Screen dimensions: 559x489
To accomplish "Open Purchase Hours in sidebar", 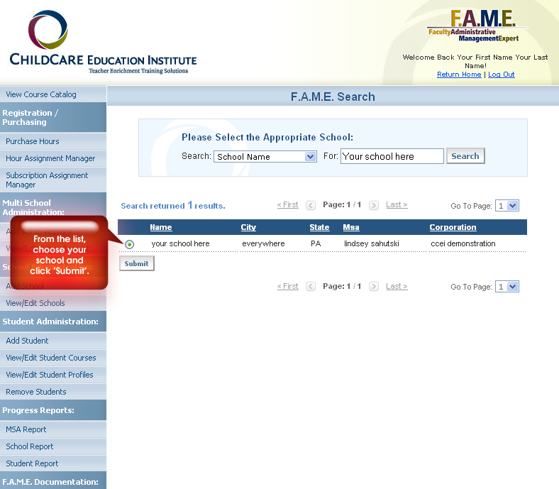I will tap(53, 141).
